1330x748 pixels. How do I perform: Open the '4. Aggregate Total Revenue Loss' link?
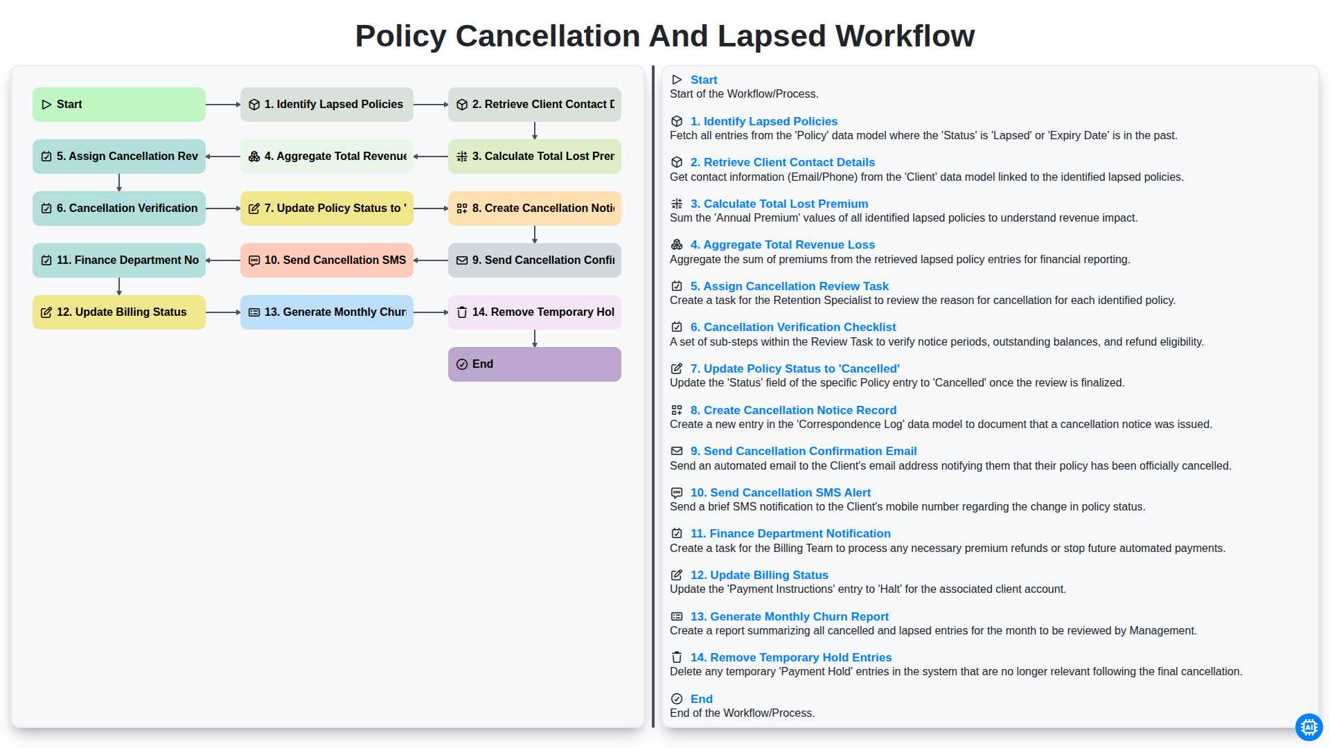pyautogui.click(x=782, y=244)
